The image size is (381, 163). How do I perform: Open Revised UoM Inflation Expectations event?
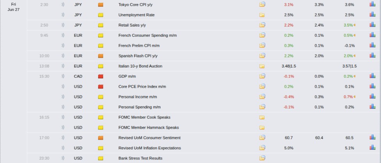(x=150, y=148)
